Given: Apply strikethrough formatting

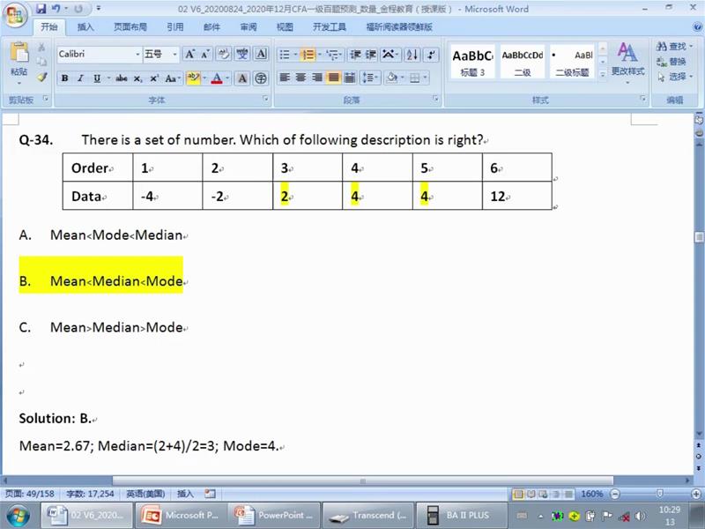Looking at the screenshot, I should [x=122, y=78].
